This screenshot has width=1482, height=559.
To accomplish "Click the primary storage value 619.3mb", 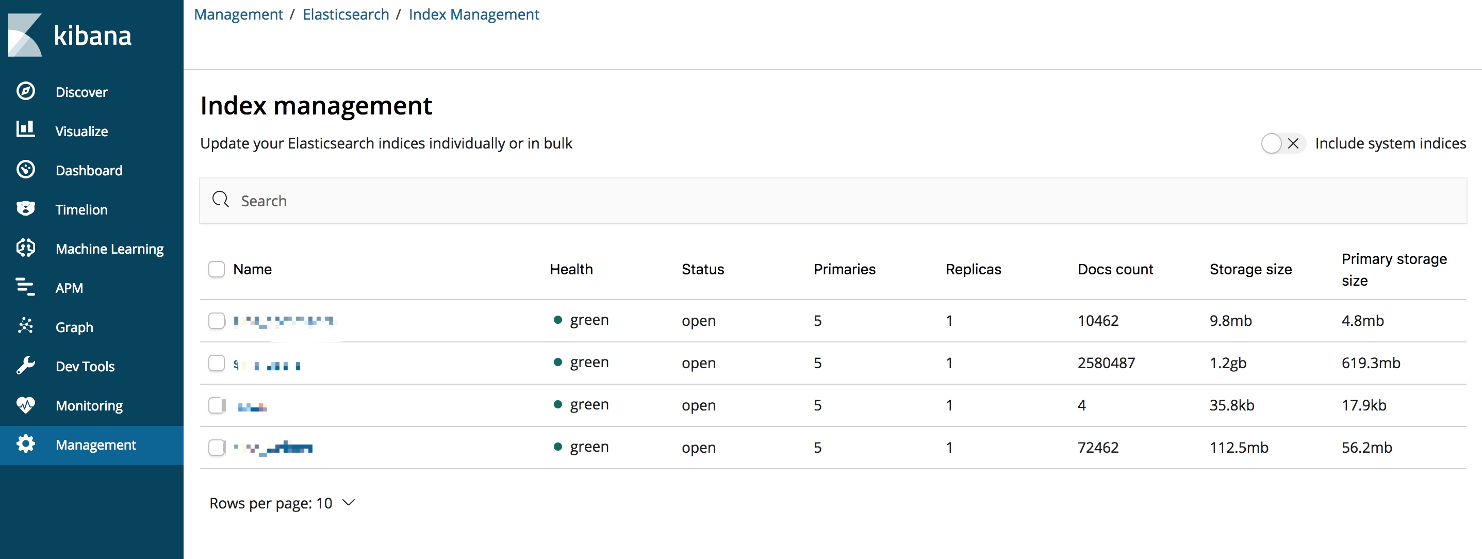I will [1371, 363].
